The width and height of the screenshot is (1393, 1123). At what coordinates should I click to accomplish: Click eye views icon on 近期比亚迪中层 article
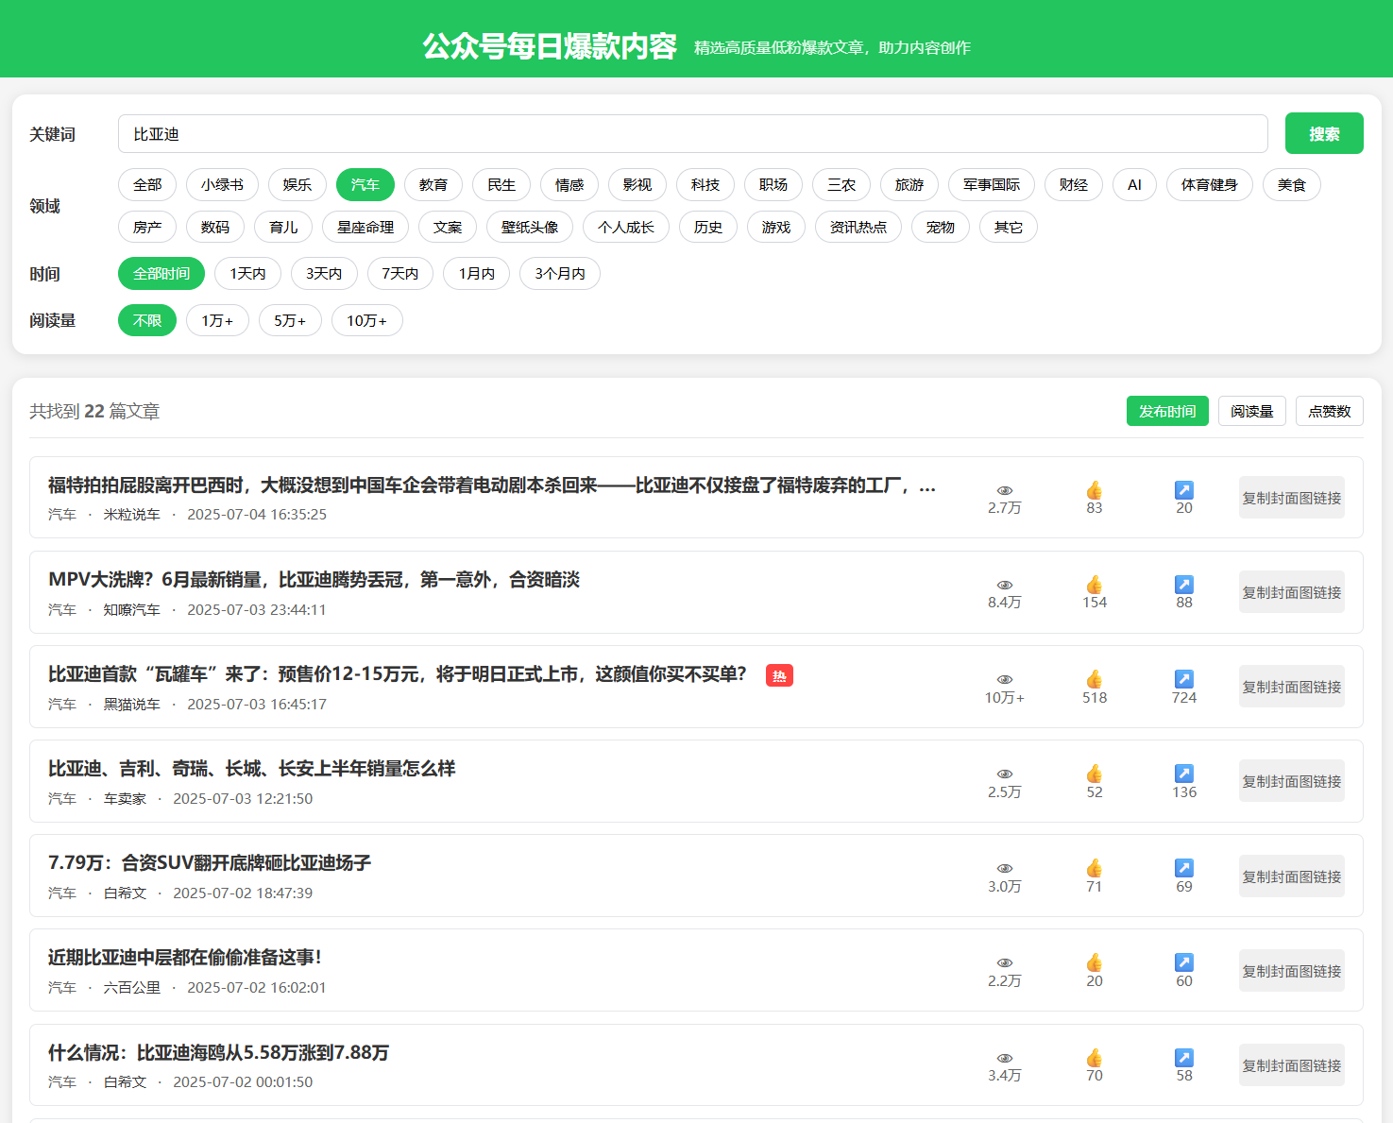click(x=1005, y=962)
